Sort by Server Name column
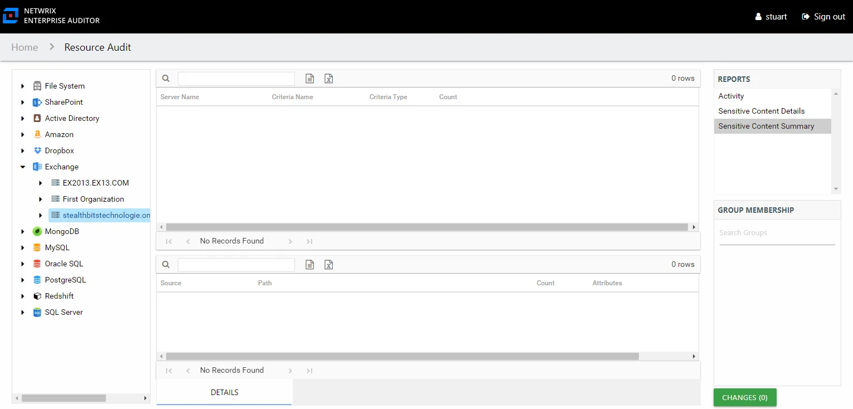Screen dimensions: 853x409 click(x=180, y=97)
